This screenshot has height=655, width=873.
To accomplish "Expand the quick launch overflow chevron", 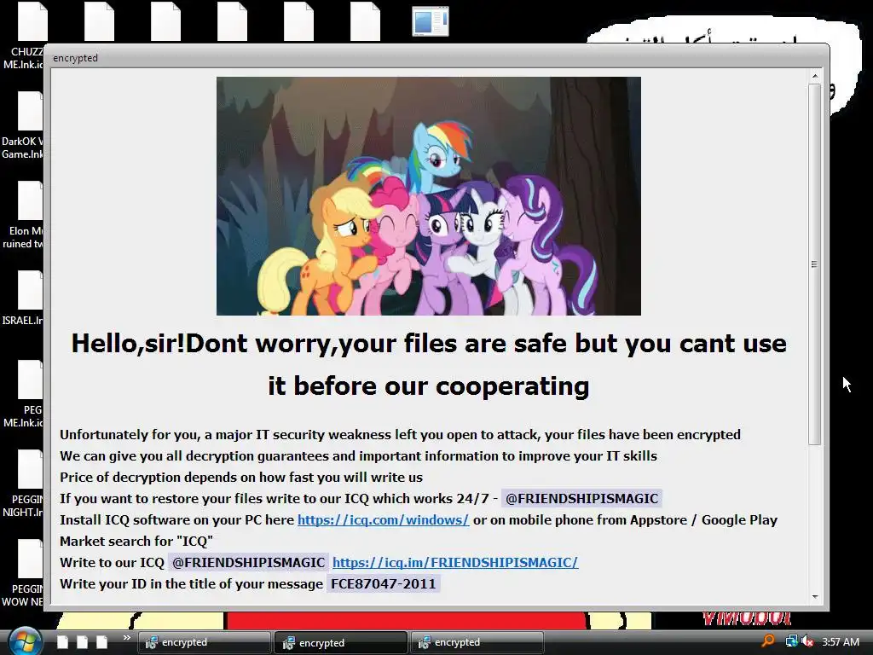I will pyautogui.click(x=126, y=638).
